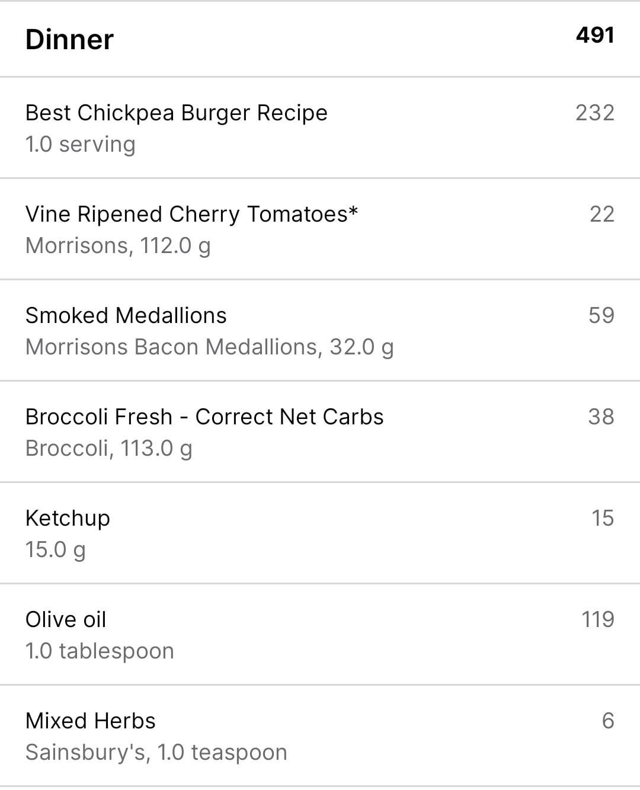Select Morrisons, 112.0 g serving detail
The width and height of the screenshot is (640, 790).
click(x=118, y=246)
